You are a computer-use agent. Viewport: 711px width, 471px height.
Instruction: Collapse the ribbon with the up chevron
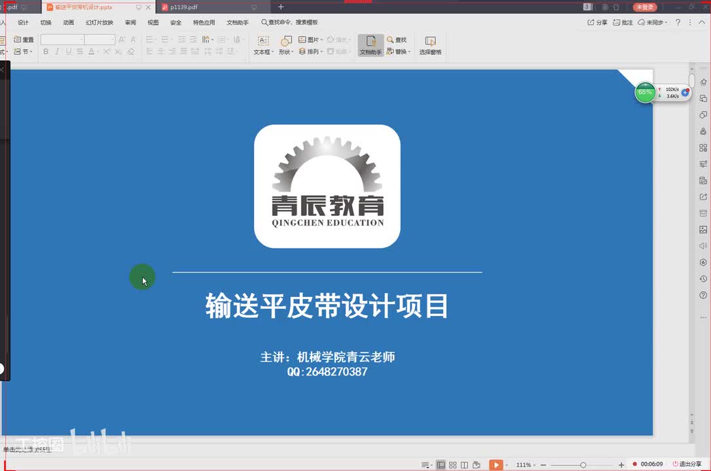[x=701, y=22]
